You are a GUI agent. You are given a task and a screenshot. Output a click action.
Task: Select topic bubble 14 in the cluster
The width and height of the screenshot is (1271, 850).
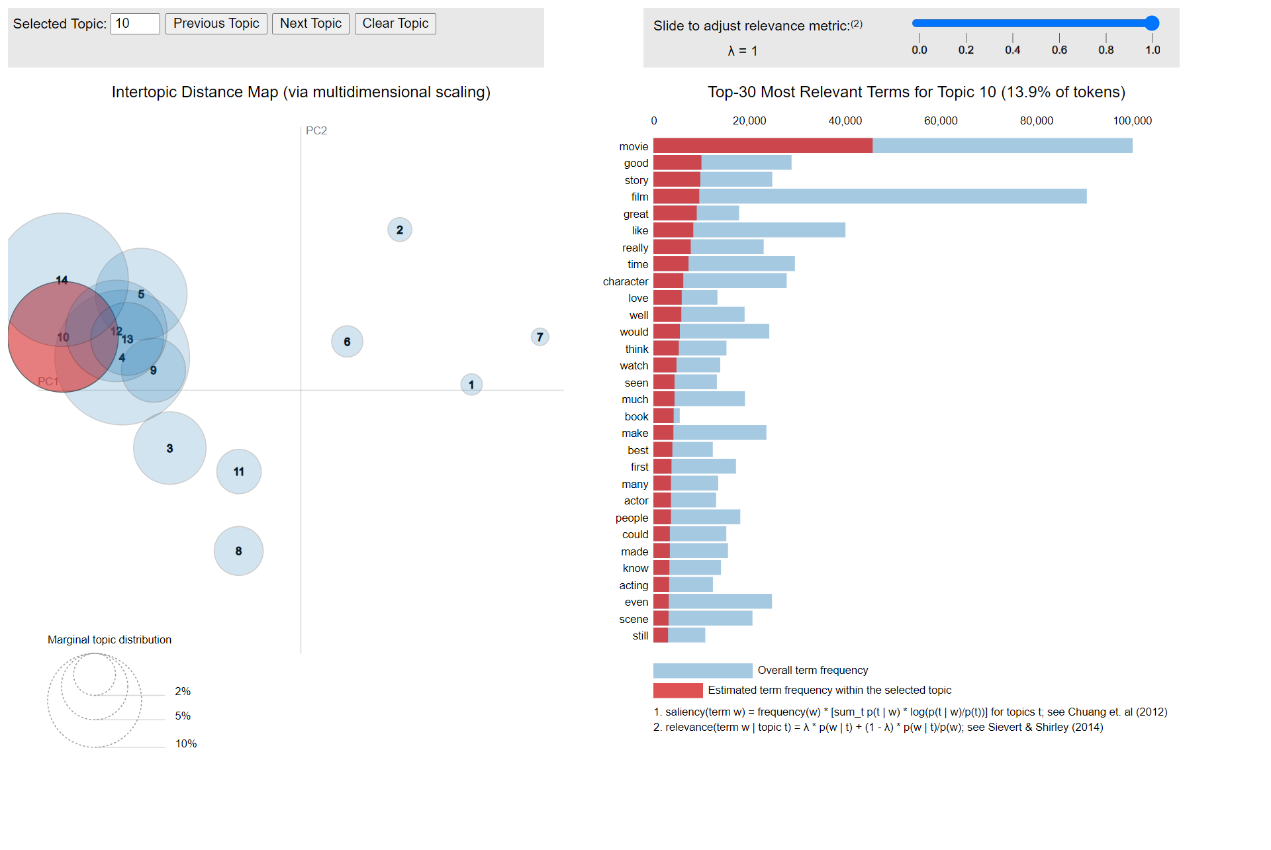click(x=62, y=280)
